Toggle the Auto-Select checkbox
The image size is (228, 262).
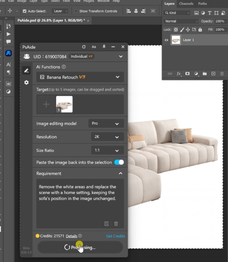coord(24,11)
